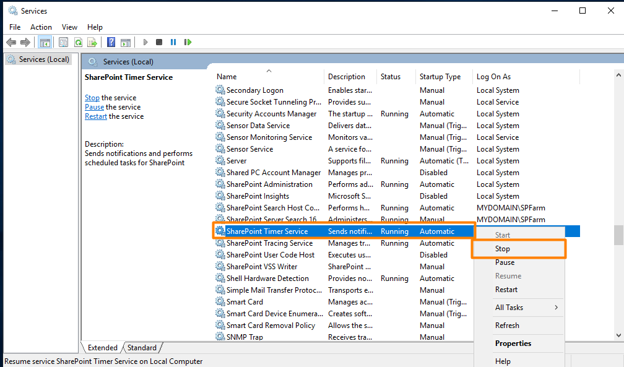This screenshot has height=367, width=624.
Task: Choose Pause in the context menu
Action: tap(519, 262)
